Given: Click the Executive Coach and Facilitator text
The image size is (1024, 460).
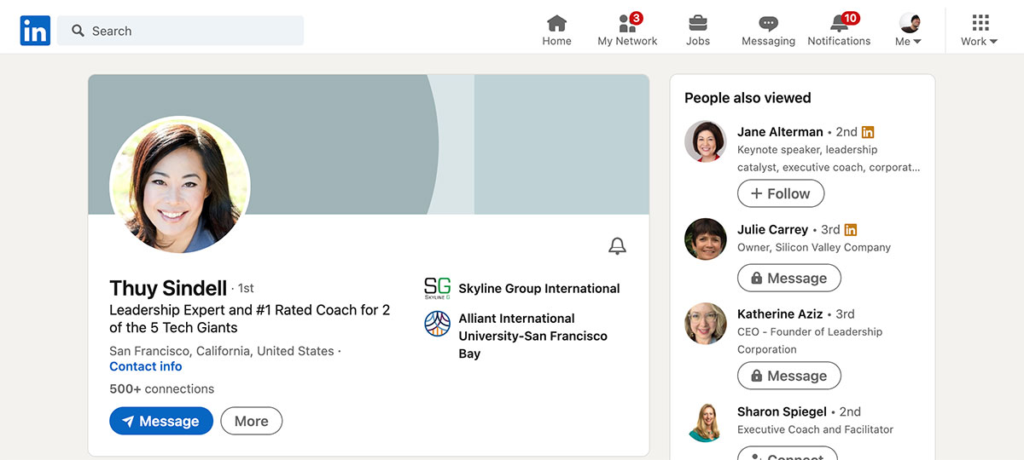Looking at the screenshot, I should [x=815, y=429].
